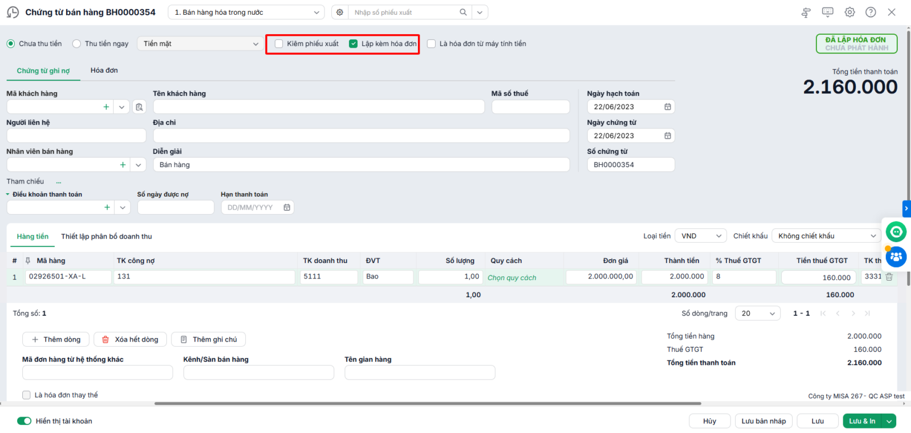Open customer lookup icon beside Mã khách hàng
911x433 pixels.
click(139, 107)
